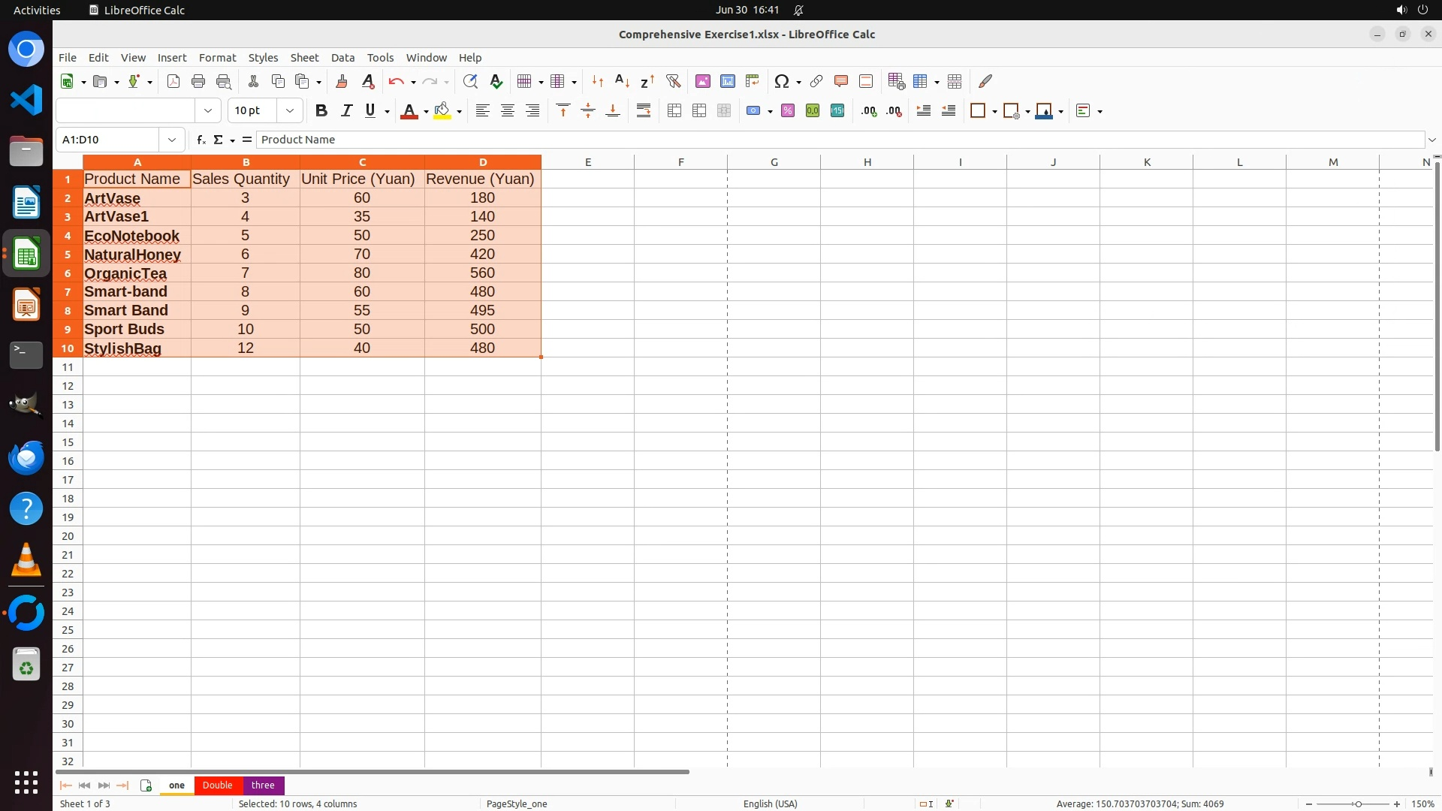Expand the font size dropdown
The height and width of the screenshot is (811, 1442).
click(290, 111)
